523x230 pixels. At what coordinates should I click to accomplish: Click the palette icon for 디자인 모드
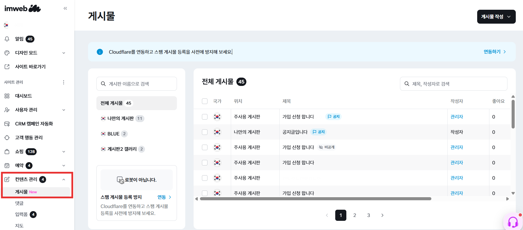[7, 53]
